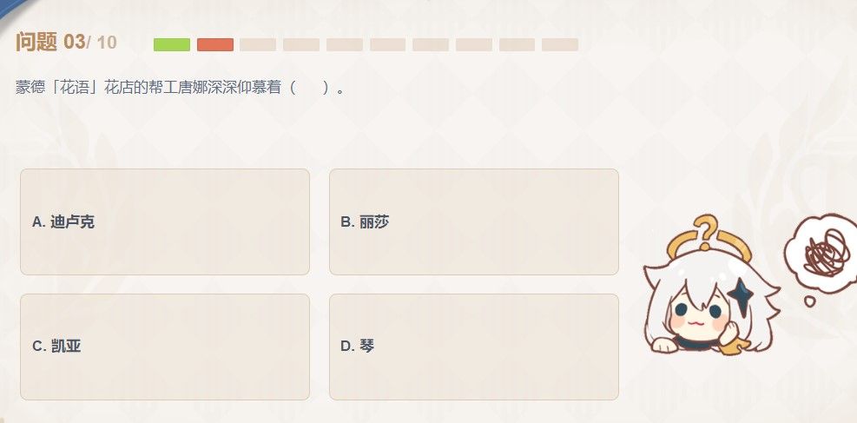Select answer A. 迪卢克
Viewport: 857px width, 423px height.
[x=165, y=222]
